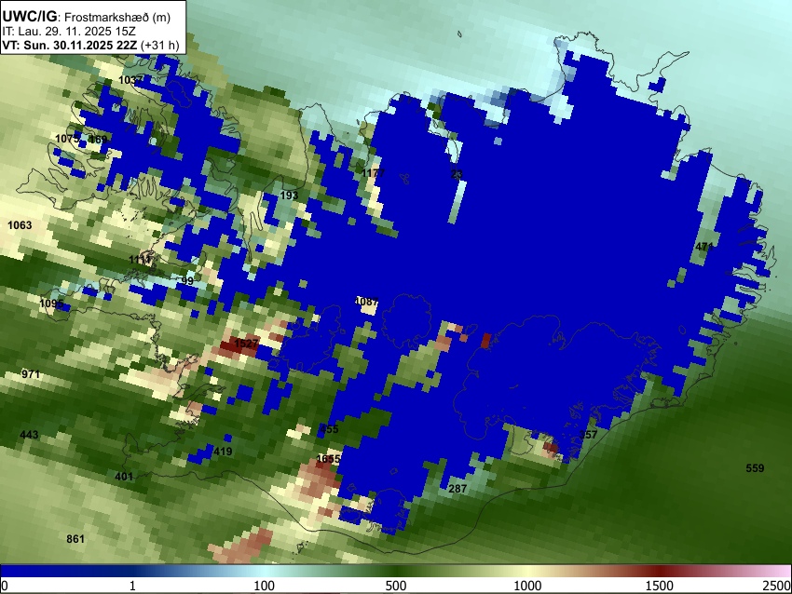Click the 559 value over the ocean

[x=755, y=467]
